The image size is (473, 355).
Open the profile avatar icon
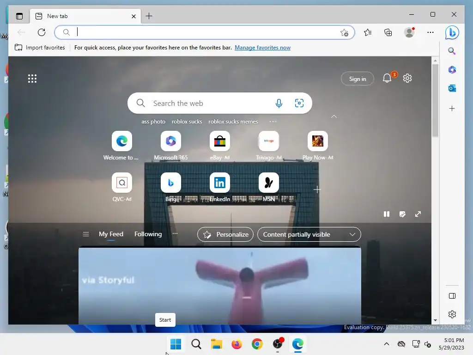pos(409,32)
